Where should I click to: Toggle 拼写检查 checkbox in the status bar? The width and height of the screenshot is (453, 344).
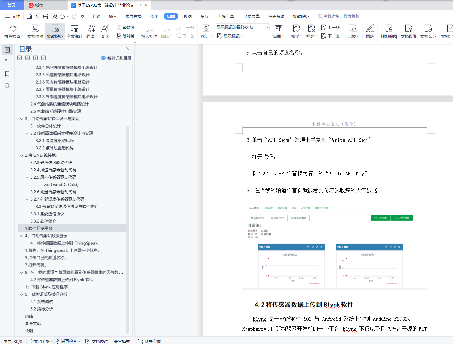[x=57, y=341]
